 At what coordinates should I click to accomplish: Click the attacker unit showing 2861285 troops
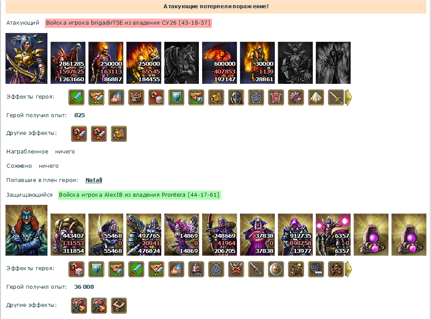pyautogui.click(x=68, y=63)
